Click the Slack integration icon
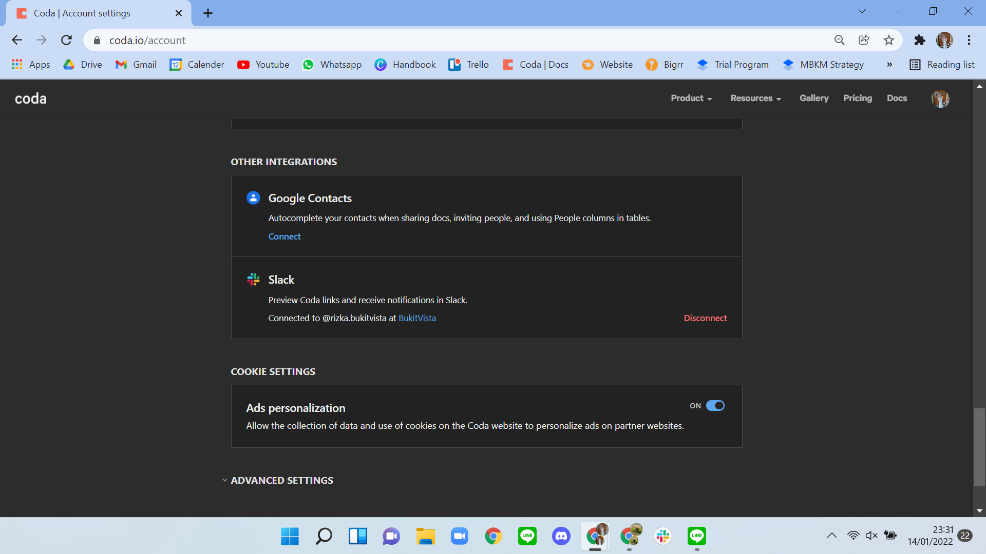The width and height of the screenshot is (986, 554). (x=253, y=280)
